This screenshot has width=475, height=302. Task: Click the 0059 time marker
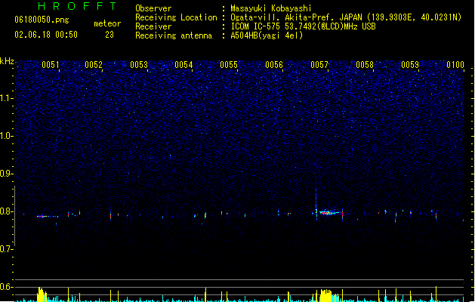coord(410,65)
